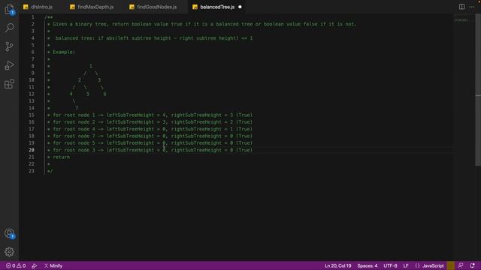Screen dimensions: 481x270
Task: Click line number 1 in the gutter
Action: pyautogui.click(x=33, y=17)
